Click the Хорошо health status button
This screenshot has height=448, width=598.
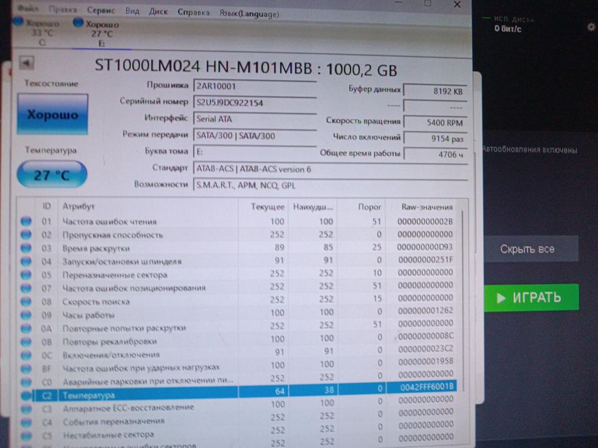click(53, 115)
